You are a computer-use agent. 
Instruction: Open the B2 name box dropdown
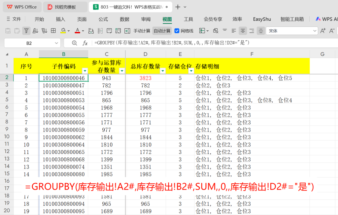56,43
